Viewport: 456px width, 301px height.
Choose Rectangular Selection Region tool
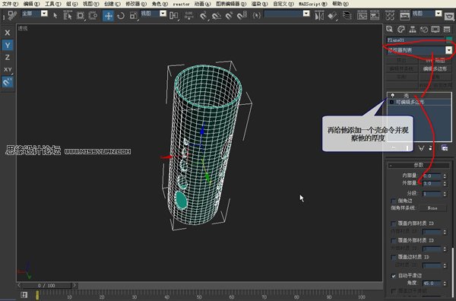[x=81, y=15]
